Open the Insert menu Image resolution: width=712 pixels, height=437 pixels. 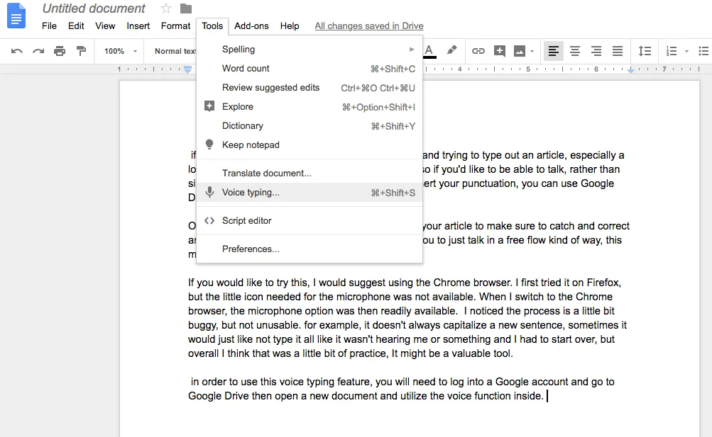[x=138, y=25]
